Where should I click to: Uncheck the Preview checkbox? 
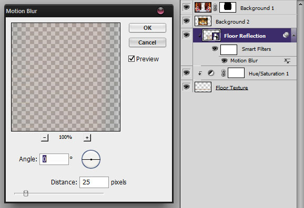click(x=131, y=59)
